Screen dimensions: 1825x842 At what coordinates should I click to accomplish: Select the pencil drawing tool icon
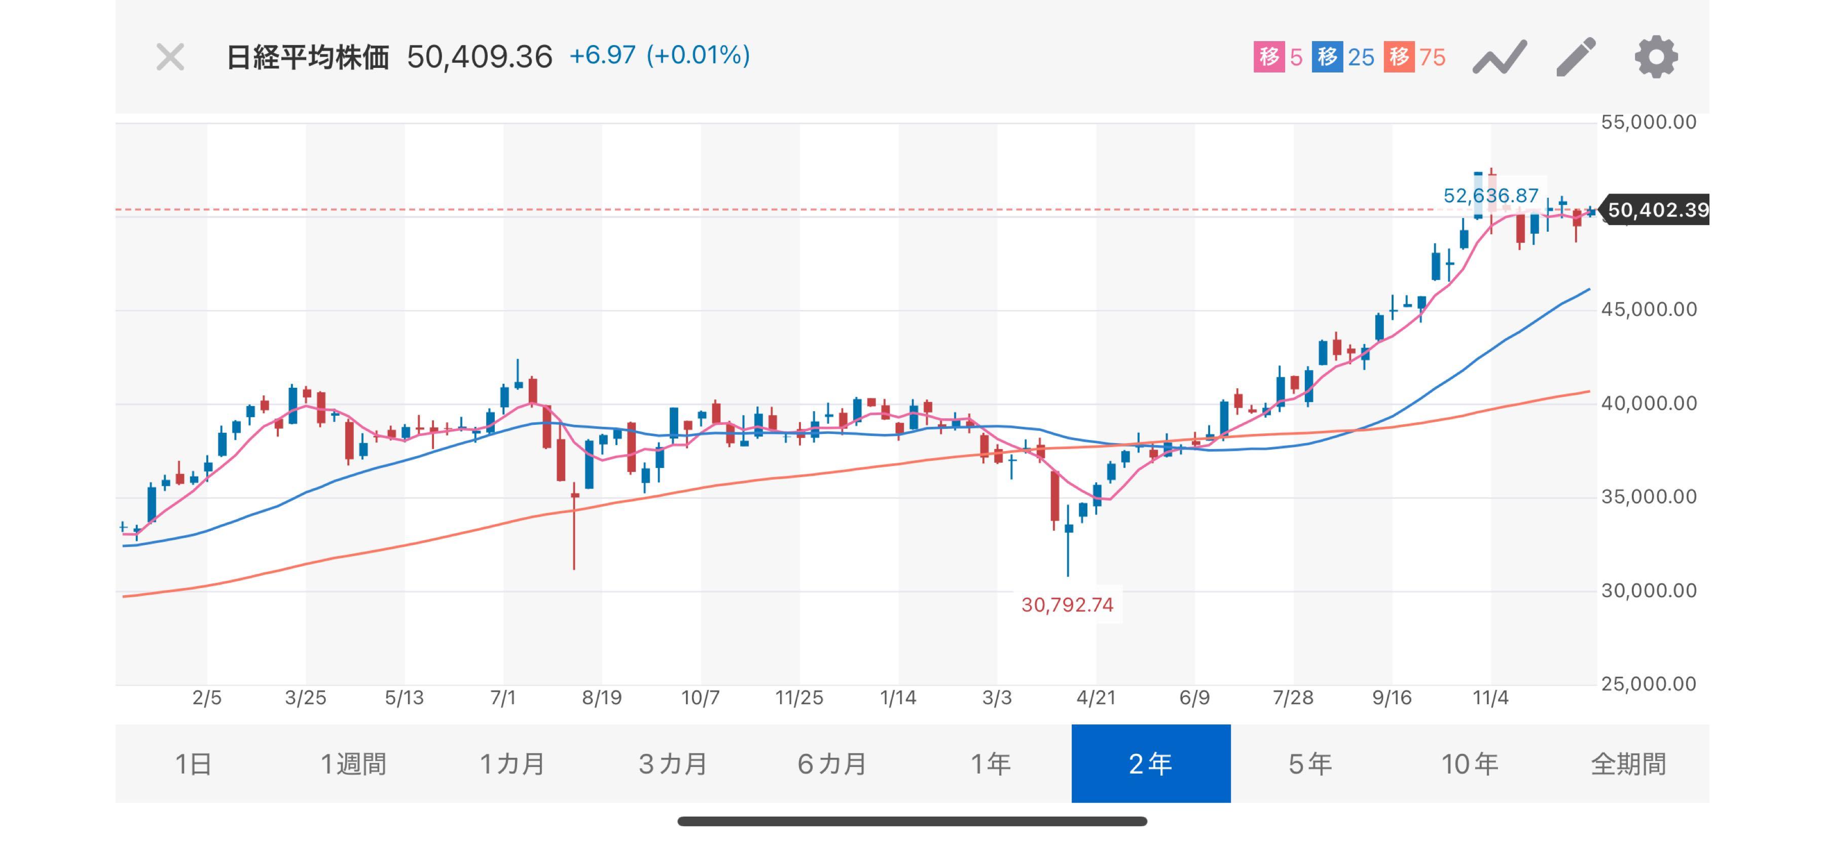pos(1576,57)
